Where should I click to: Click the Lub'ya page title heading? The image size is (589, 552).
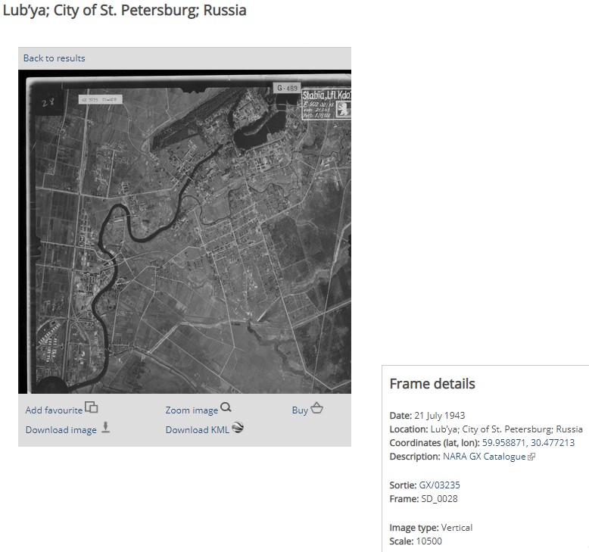[x=124, y=11]
